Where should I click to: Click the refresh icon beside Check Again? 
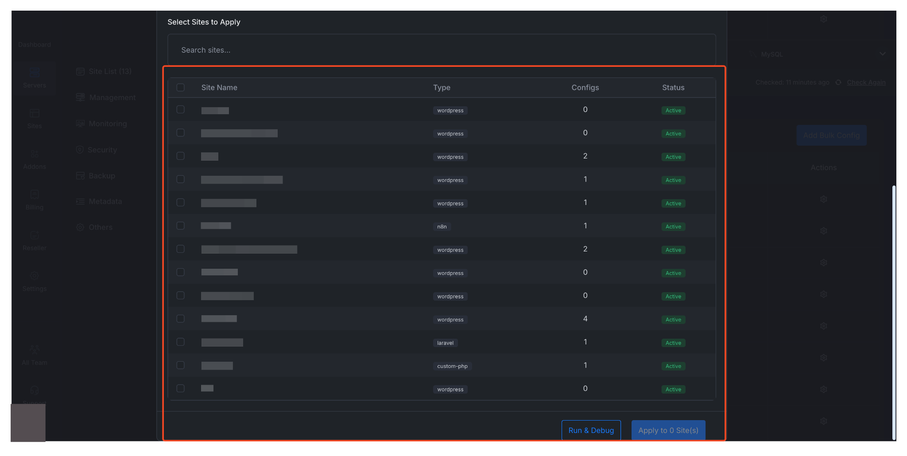pyautogui.click(x=838, y=82)
